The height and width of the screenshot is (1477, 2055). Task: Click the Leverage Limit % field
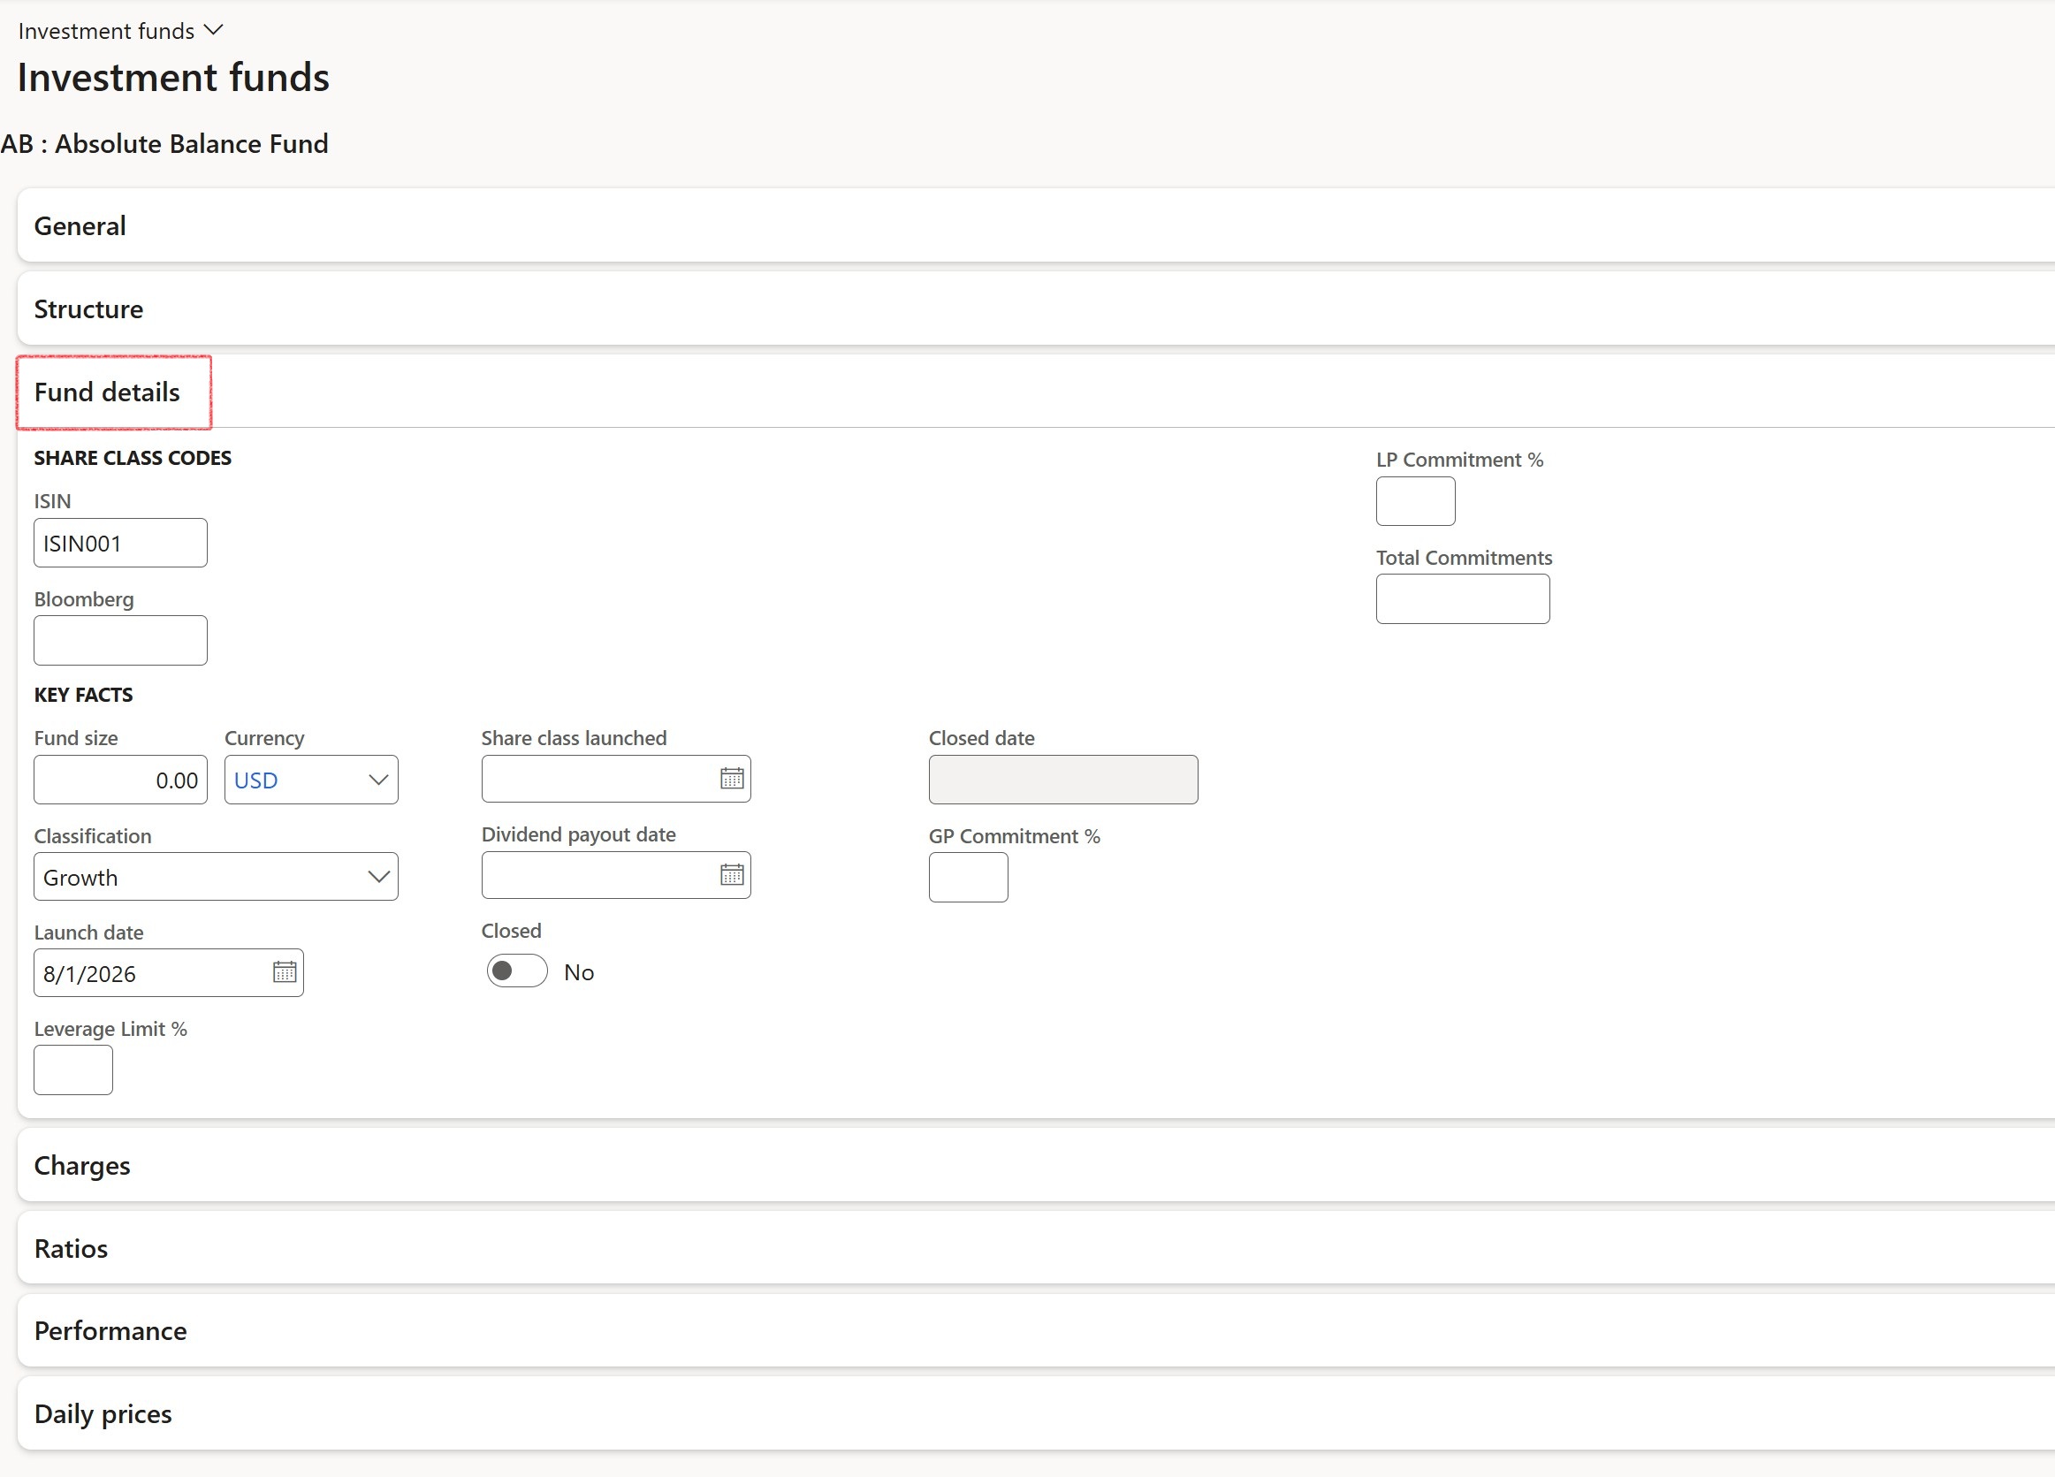[73, 1070]
